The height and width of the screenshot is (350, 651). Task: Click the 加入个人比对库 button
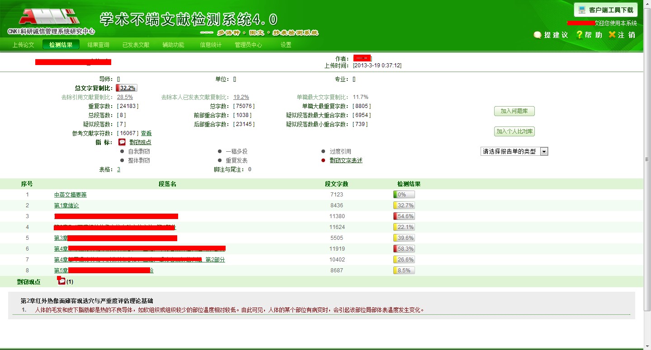(x=514, y=131)
